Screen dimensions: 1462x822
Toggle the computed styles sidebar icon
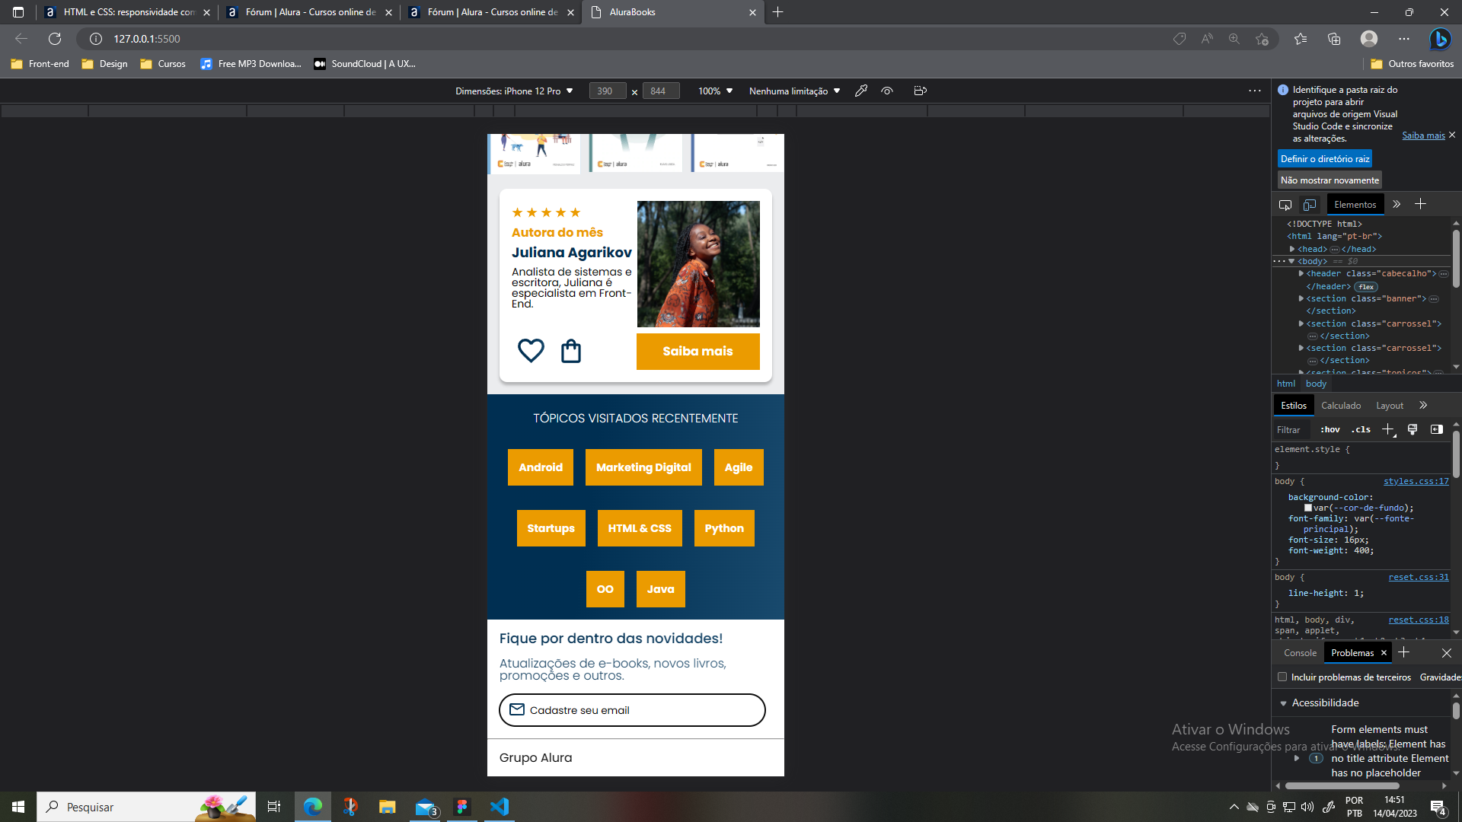click(1436, 429)
